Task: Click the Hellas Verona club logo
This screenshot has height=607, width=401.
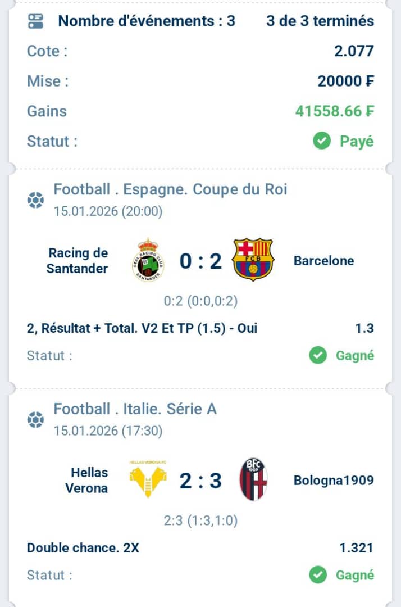Action: click(148, 480)
